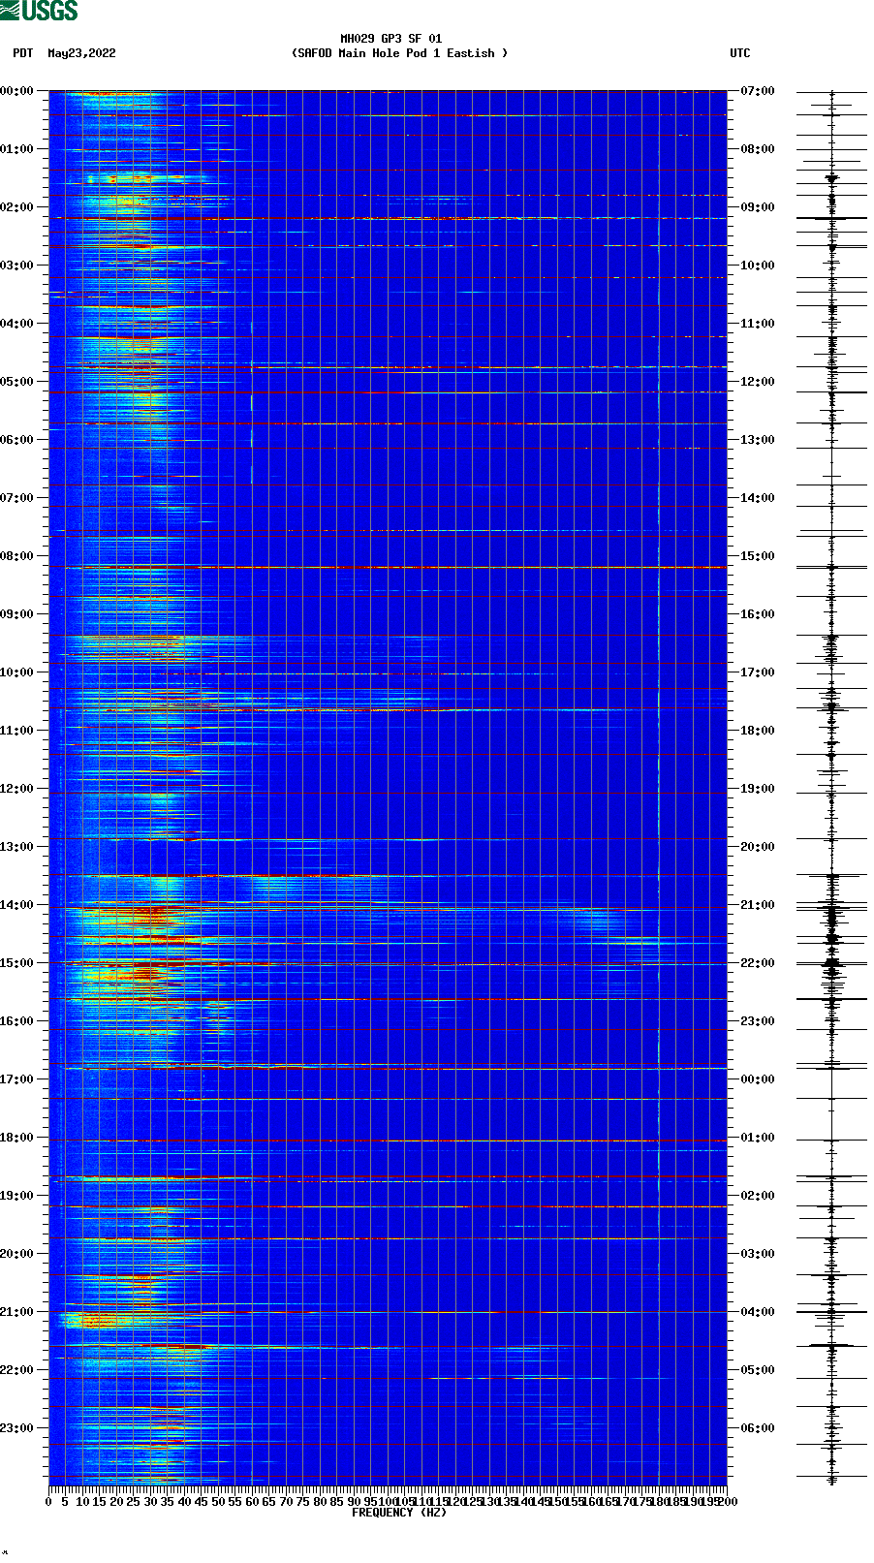This screenshot has height=1563, width=874.
Task: Click the 21:00 UTC time label
Action: click(758, 905)
